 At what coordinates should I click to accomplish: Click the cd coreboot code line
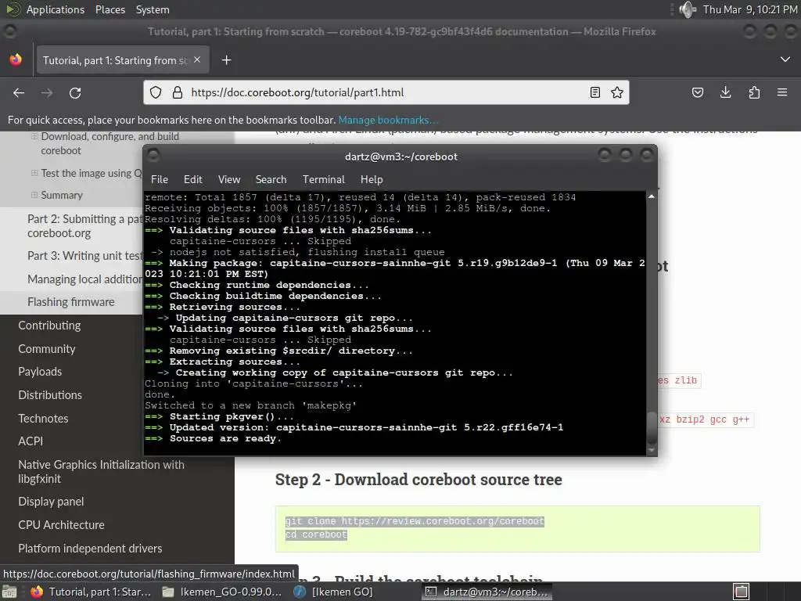coord(316,534)
